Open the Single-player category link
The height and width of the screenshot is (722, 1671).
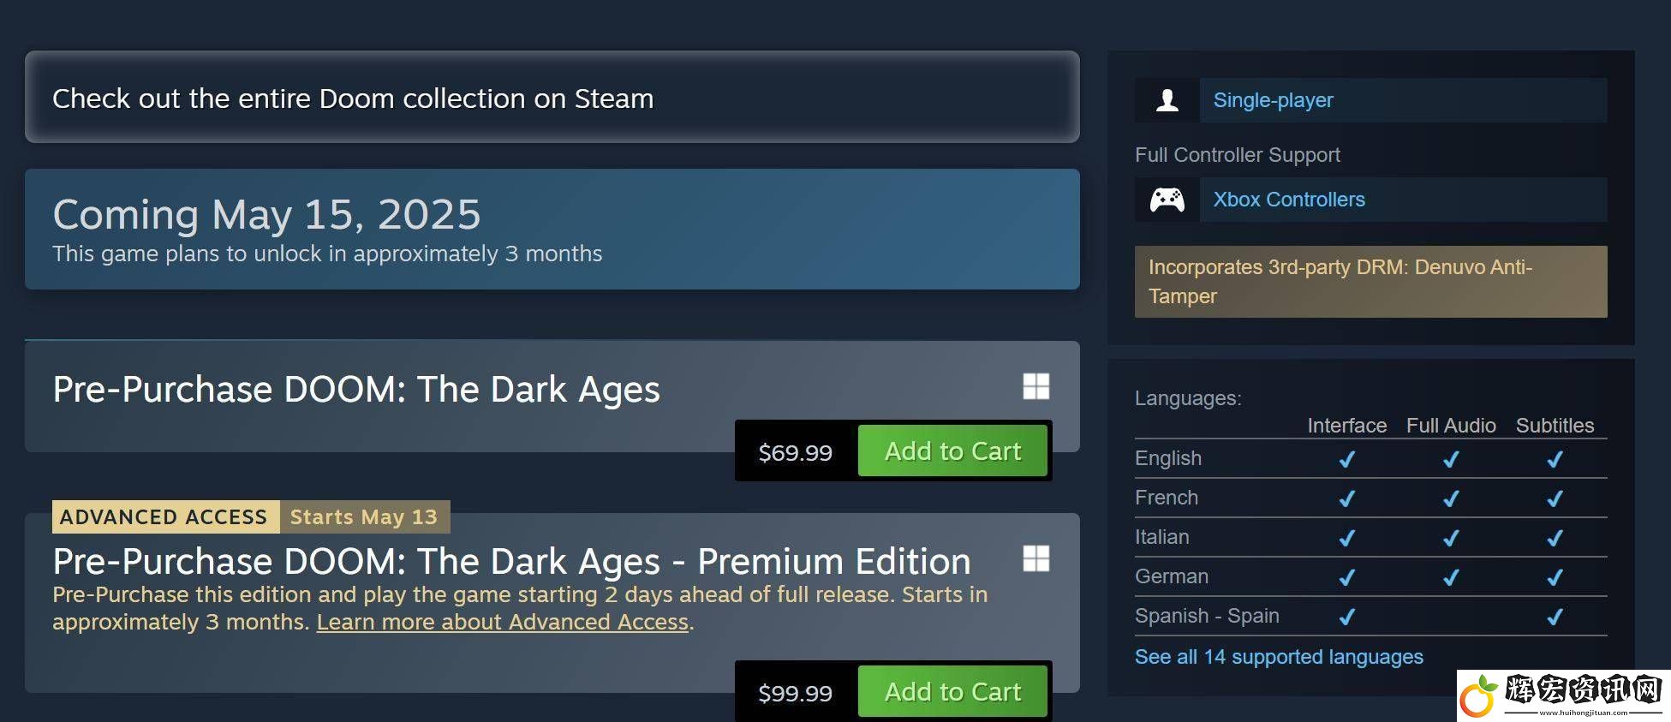point(1273,100)
